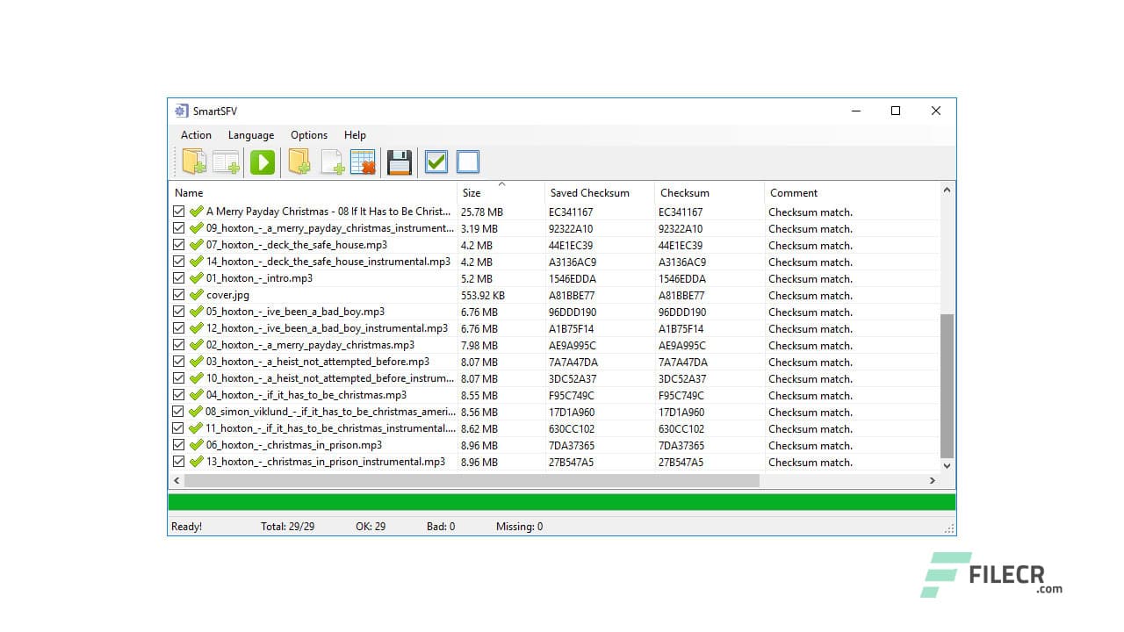Open a checksum file from folder

click(x=195, y=162)
